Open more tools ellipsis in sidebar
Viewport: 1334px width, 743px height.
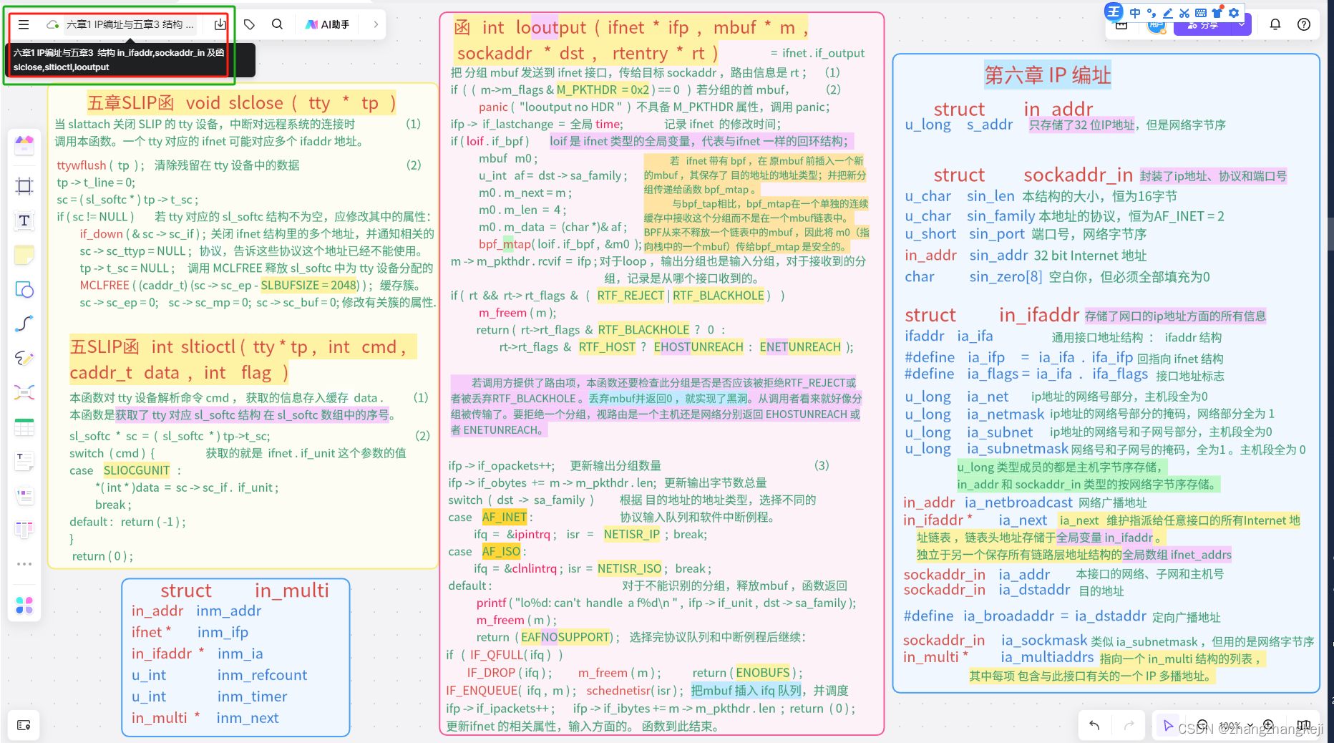click(x=24, y=564)
